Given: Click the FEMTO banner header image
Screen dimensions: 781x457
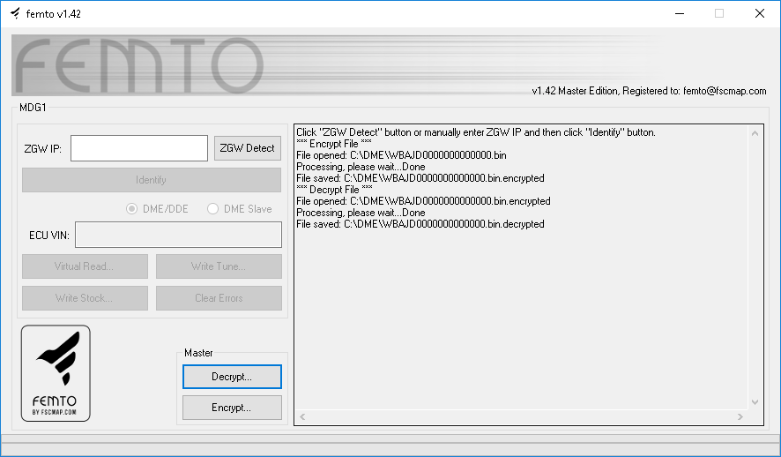Looking at the screenshot, I should 264,65.
